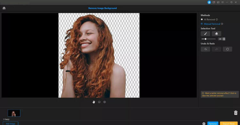Click the Methods heading

[205, 15]
